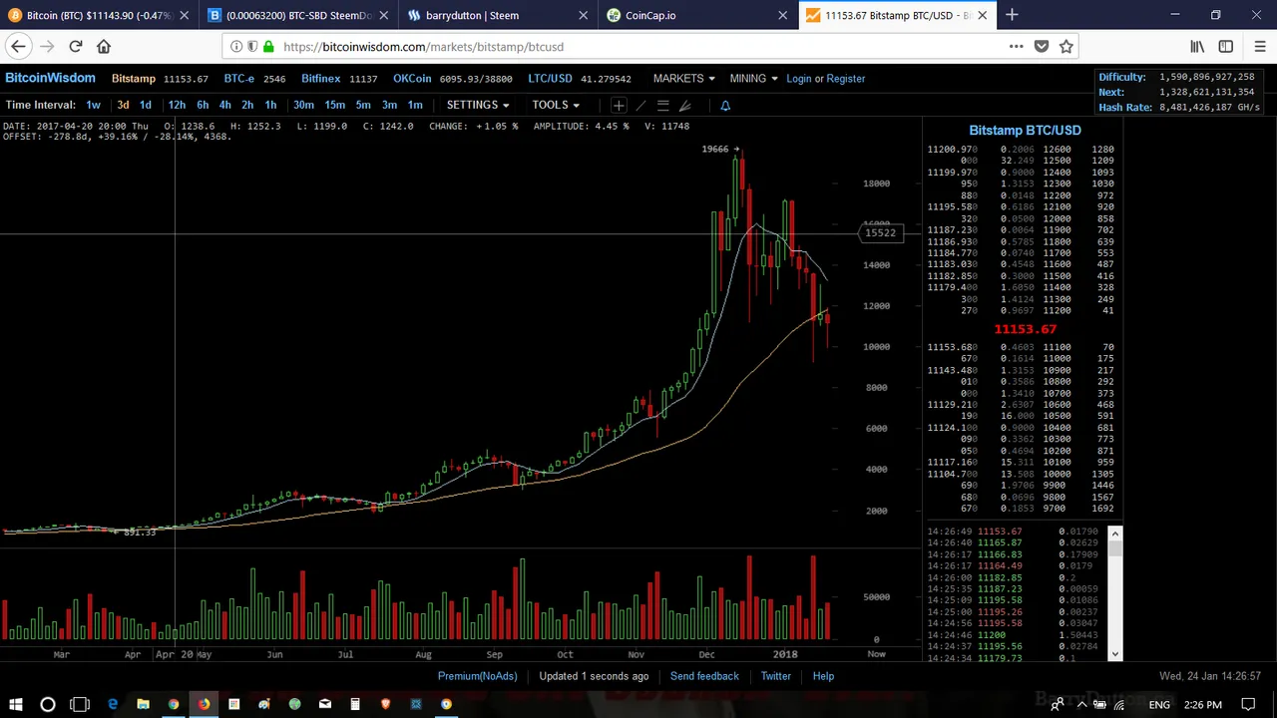Open the page actions three-dot menu

pyautogui.click(x=1016, y=47)
